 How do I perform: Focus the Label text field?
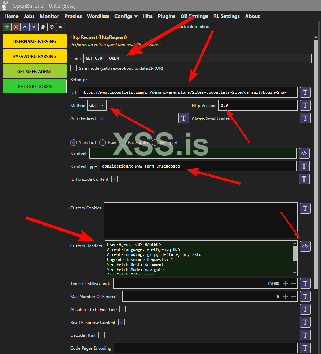[x=197, y=58]
